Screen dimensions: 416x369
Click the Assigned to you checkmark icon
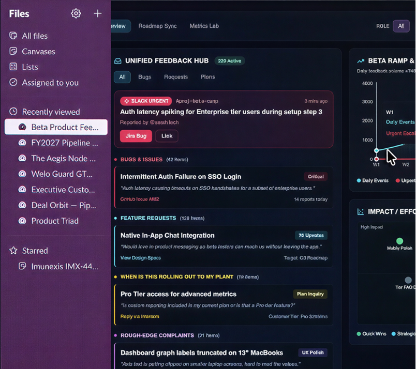13,82
